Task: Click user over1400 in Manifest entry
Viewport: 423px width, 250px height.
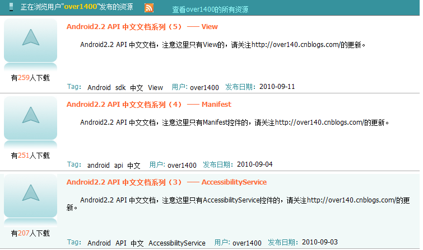Action: pos(182,165)
